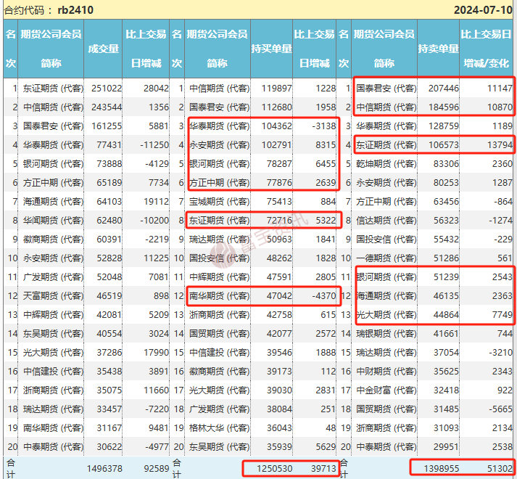The width and height of the screenshot is (517, 479).
Task: Click volume value 46519
Action: tap(109, 296)
